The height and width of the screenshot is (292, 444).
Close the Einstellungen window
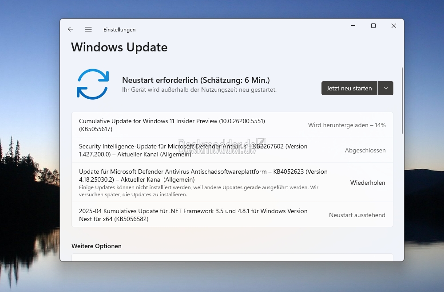(x=393, y=26)
